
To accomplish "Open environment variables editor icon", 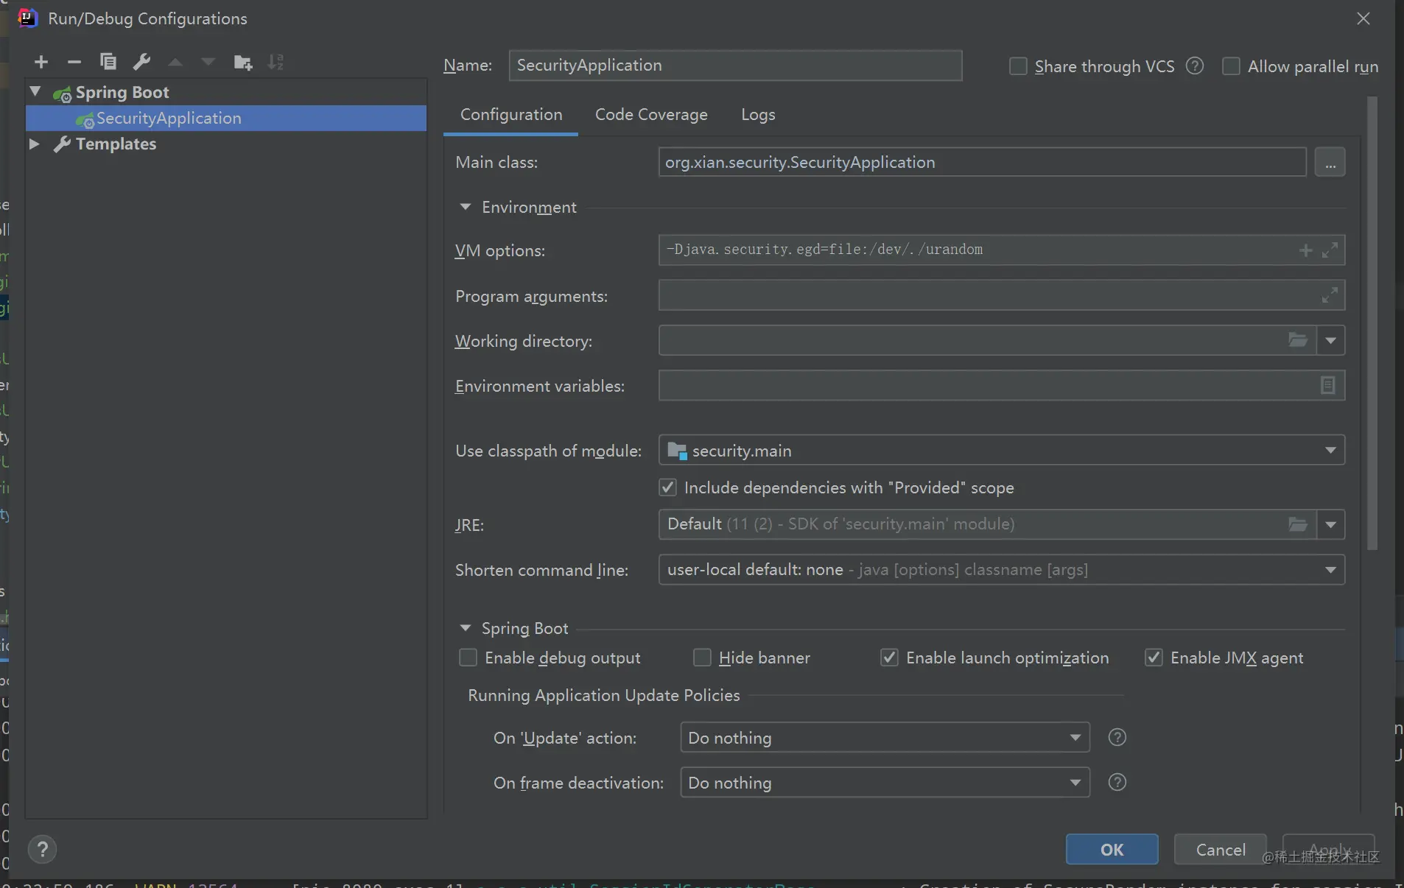I will pos(1327,385).
